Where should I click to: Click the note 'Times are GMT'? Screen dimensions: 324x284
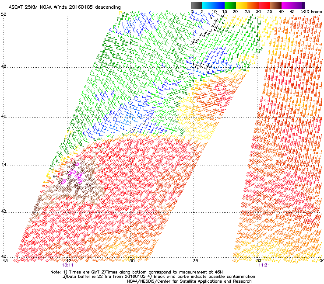coord(84,272)
